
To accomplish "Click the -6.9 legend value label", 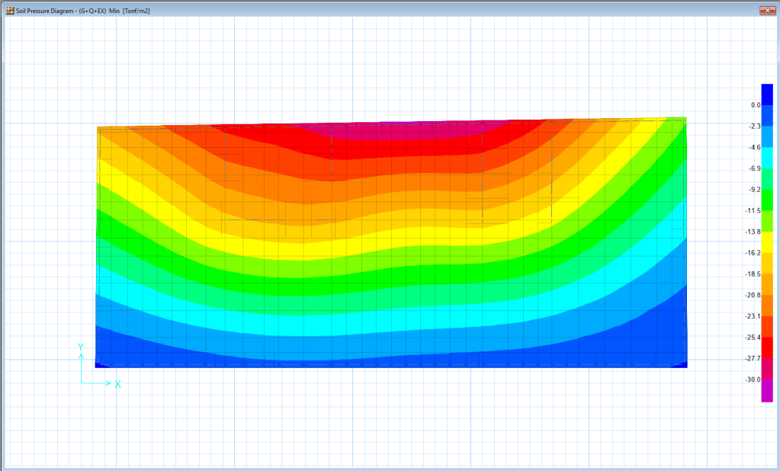I will point(753,168).
